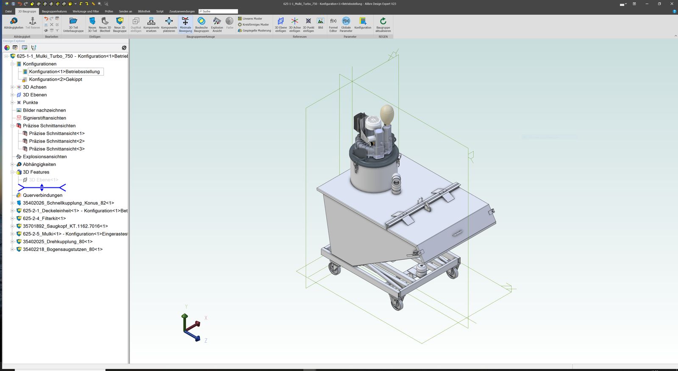Screen dimensions: 678x371
Task: Insert a 3D Punkt reference point
Action: 308,24
